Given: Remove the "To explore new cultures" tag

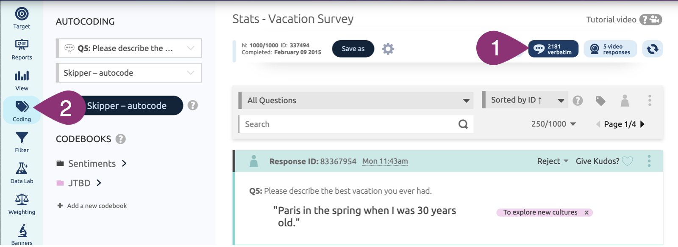Looking at the screenshot, I should point(586,213).
